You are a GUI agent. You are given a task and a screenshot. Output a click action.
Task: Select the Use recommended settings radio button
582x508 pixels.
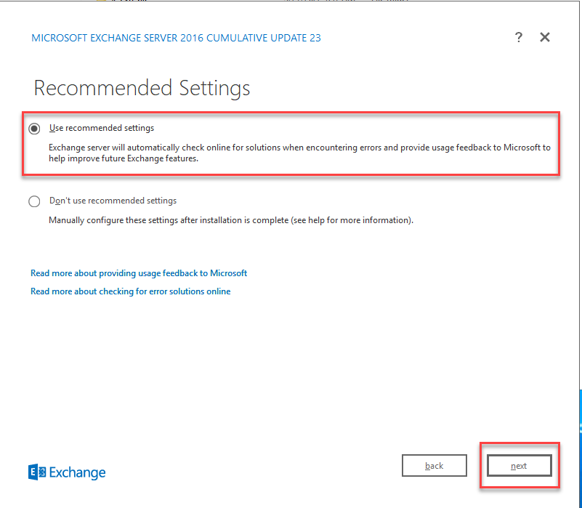[34, 129]
